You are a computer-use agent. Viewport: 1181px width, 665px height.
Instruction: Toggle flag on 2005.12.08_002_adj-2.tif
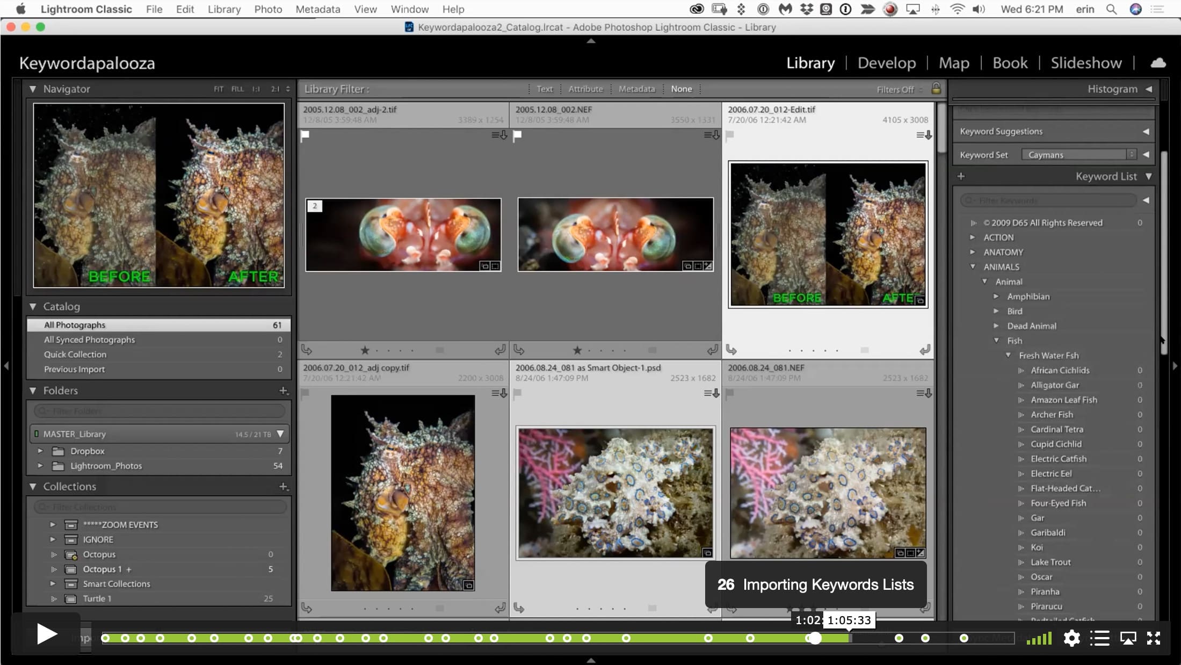(x=305, y=135)
